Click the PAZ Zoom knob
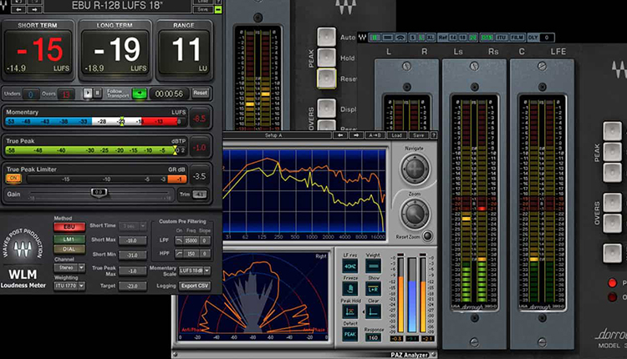627x359 pixels. (415, 214)
